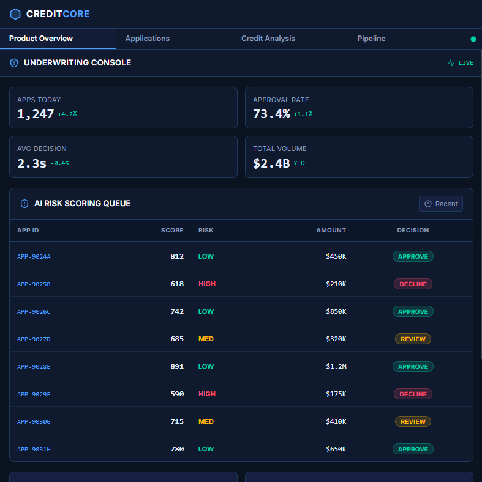Image resolution: width=482 pixels, height=482 pixels.
Task: Click the REVIEW badge for APP-9030G
Action: [413, 422]
